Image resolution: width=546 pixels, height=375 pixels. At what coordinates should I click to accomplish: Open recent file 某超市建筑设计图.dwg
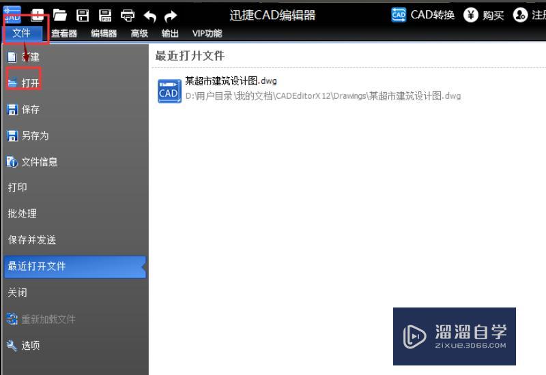pyautogui.click(x=231, y=81)
